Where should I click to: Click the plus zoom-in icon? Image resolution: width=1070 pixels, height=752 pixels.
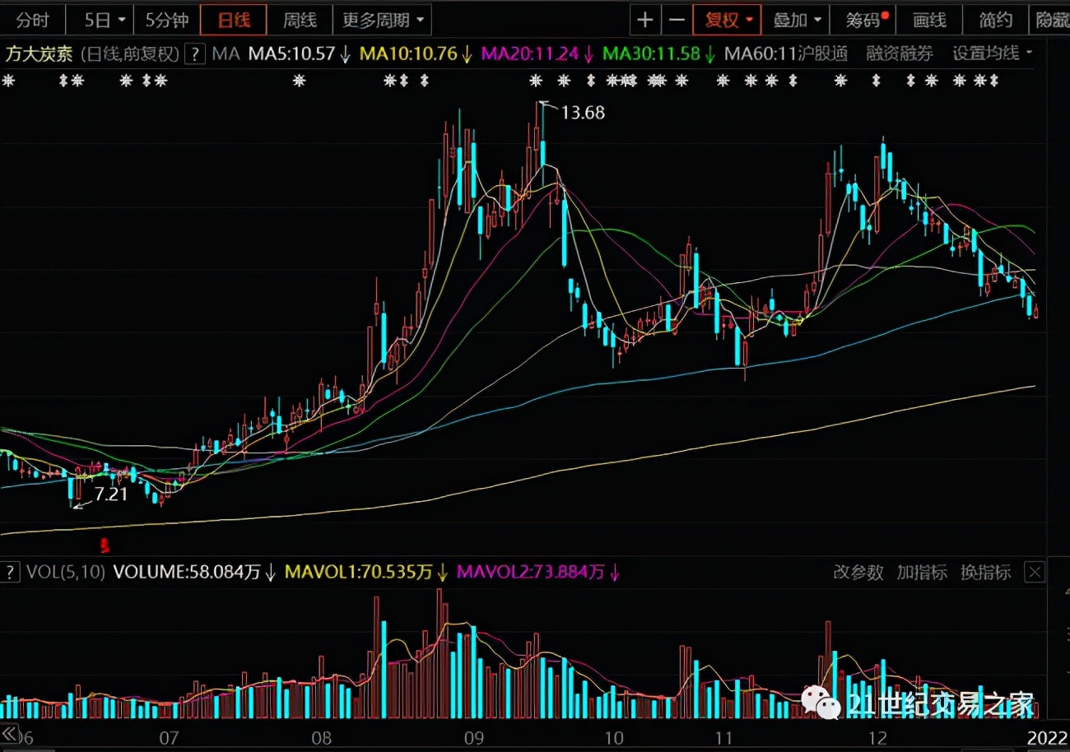pyautogui.click(x=645, y=20)
